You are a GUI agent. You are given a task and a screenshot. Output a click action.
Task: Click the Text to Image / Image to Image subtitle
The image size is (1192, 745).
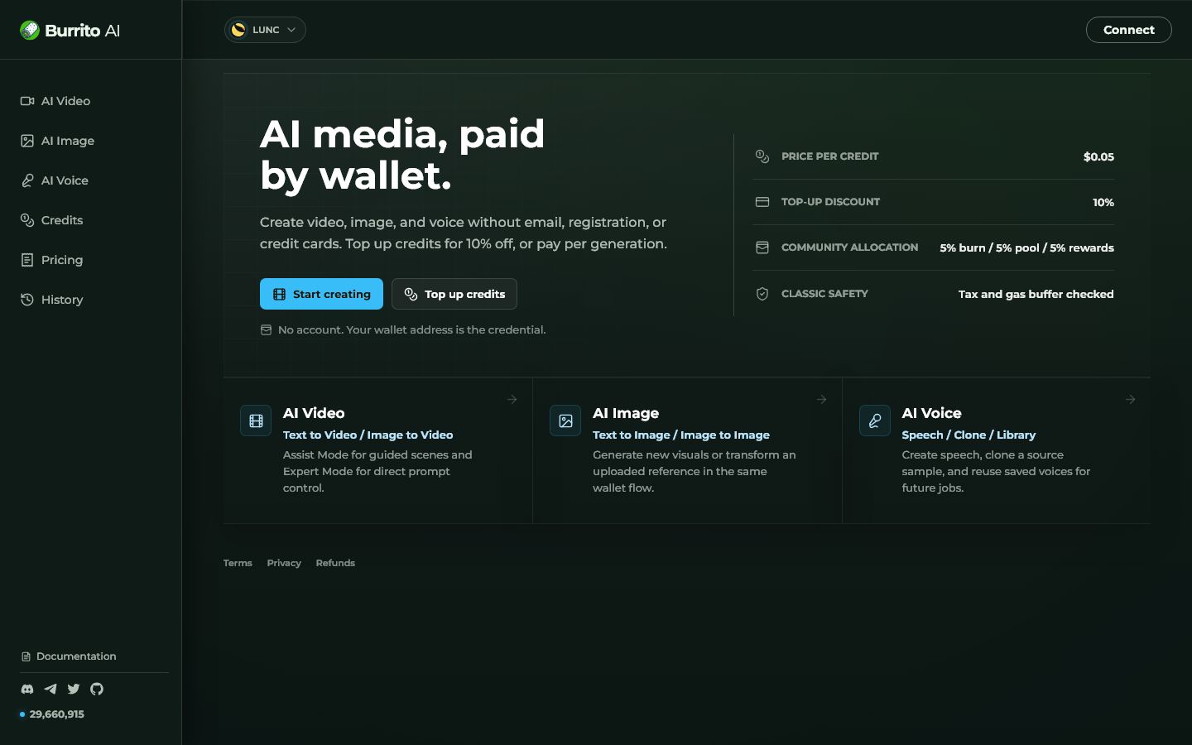coord(681,435)
